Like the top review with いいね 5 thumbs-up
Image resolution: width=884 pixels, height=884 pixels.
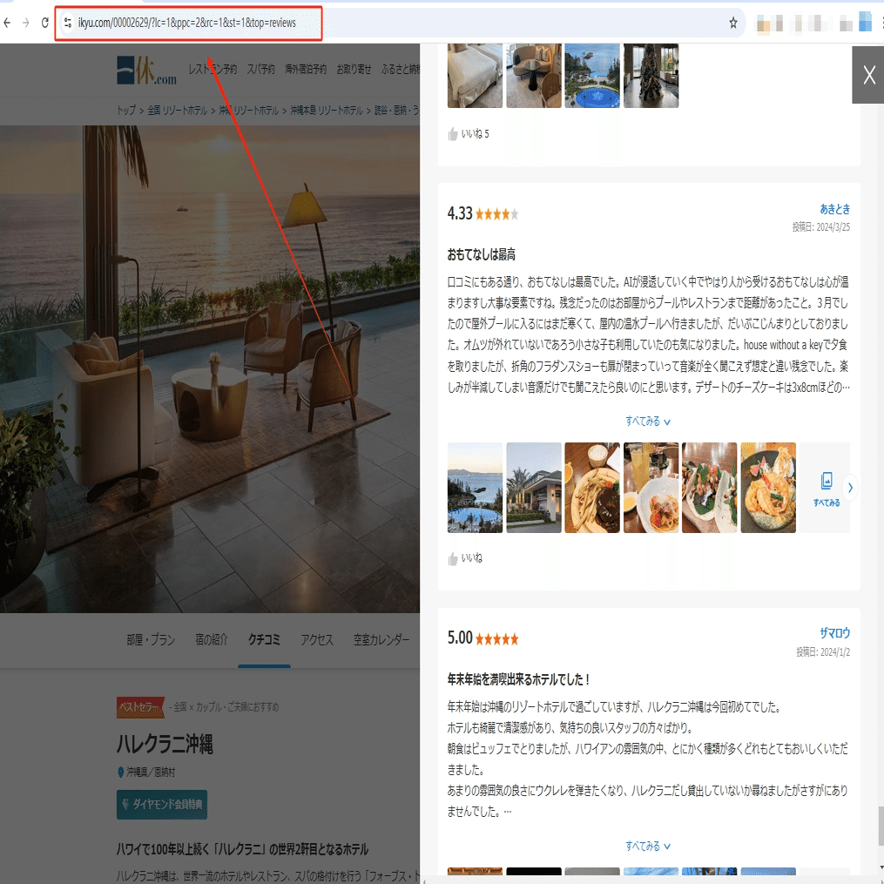point(453,134)
